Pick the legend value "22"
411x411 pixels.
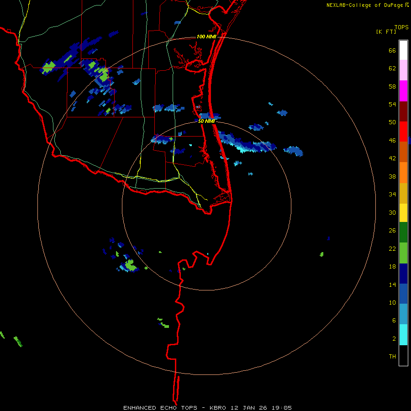(x=392, y=248)
